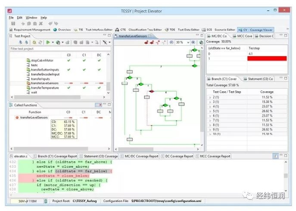The height and width of the screenshot is (211, 296).
Task: Select stopCabinMotor in test project tree
Action: tap(42, 60)
